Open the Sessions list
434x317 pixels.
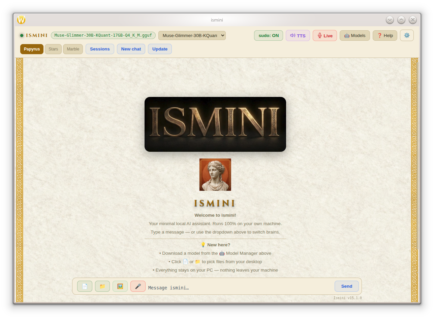[x=100, y=49]
